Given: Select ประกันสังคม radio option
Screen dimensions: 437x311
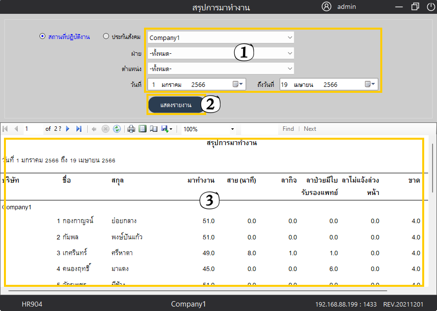Looking at the screenshot, I should click(106, 36).
